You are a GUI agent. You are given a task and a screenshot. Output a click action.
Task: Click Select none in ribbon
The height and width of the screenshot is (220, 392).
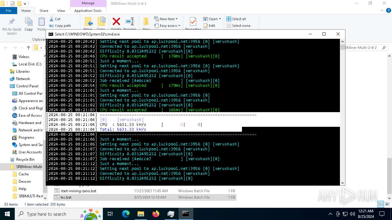pyautogui.click(x=238, y=26)
